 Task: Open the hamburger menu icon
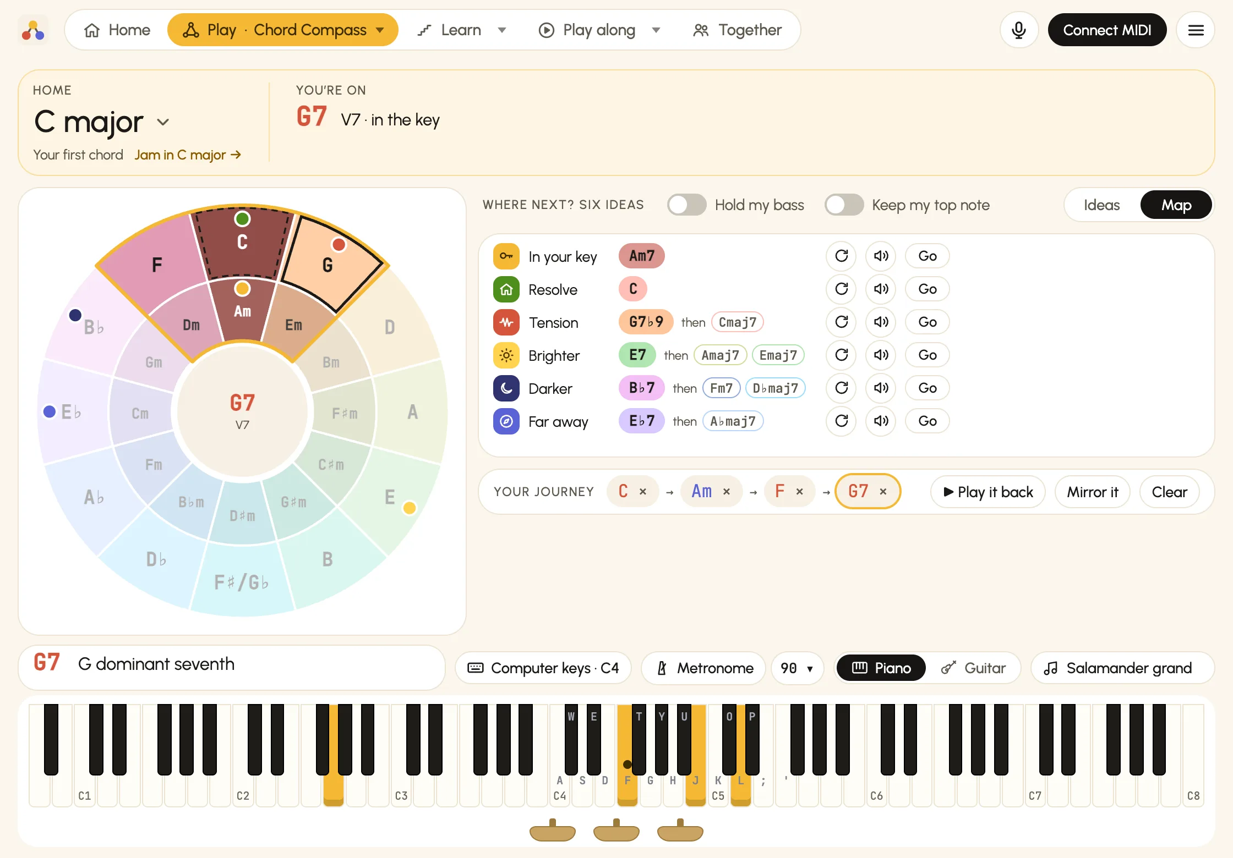click(x=1196, y=30)
